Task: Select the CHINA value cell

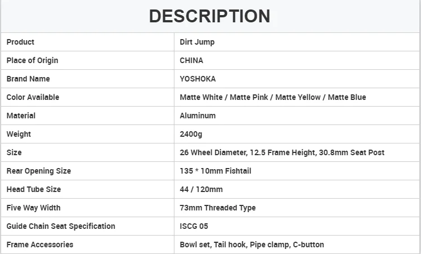Action: (191, 60)
